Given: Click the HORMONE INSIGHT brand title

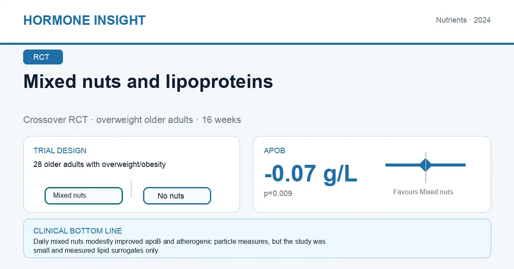Looking at the screenshot, I should click(84, 20).
